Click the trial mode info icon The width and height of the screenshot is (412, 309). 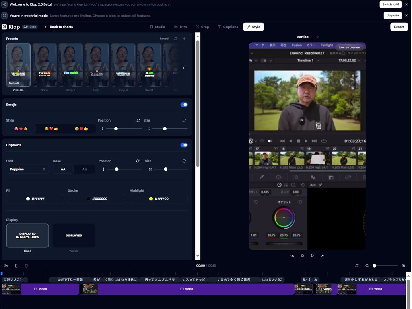4,16
